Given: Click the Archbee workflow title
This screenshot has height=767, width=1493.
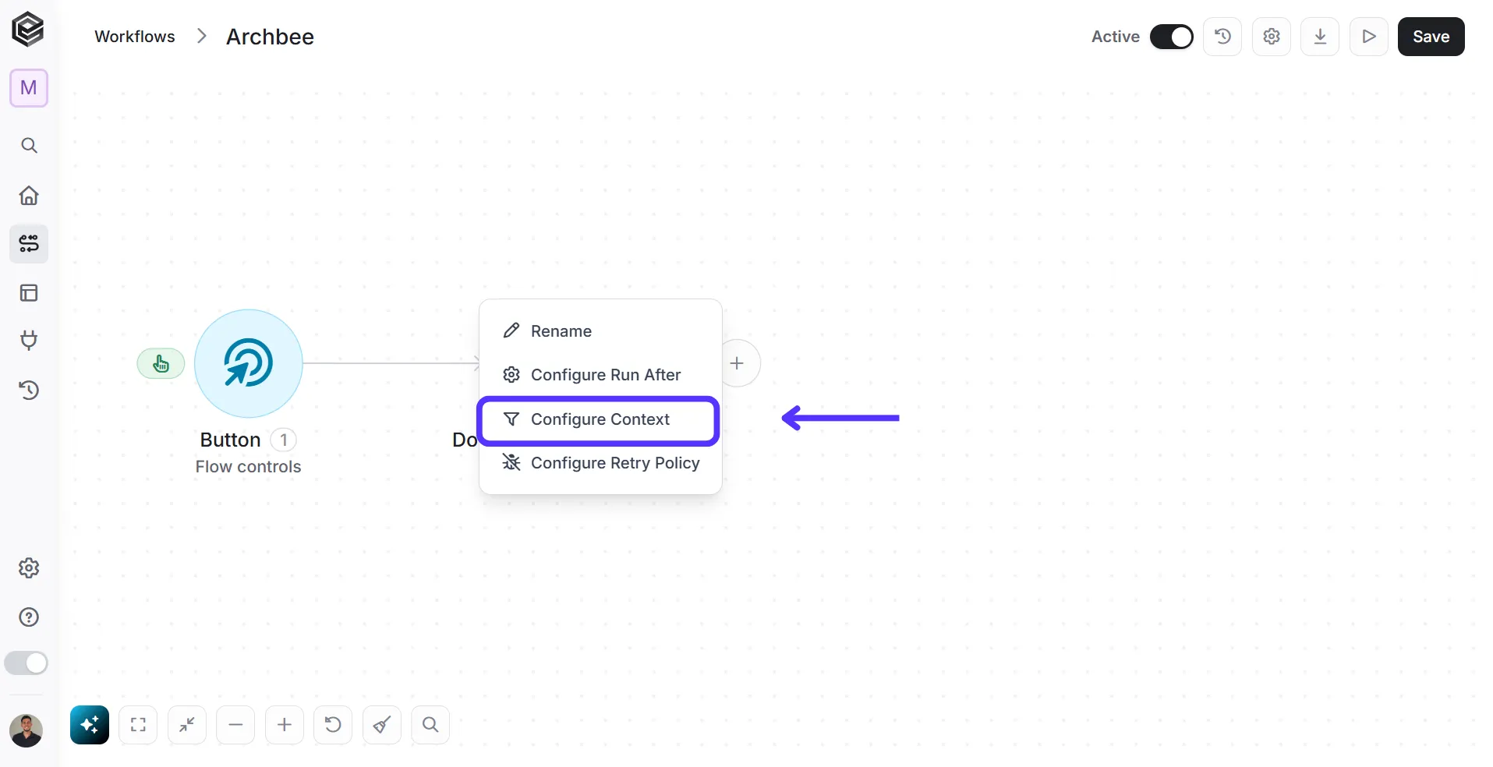Looking at the screenshot, I should (270, 37).
